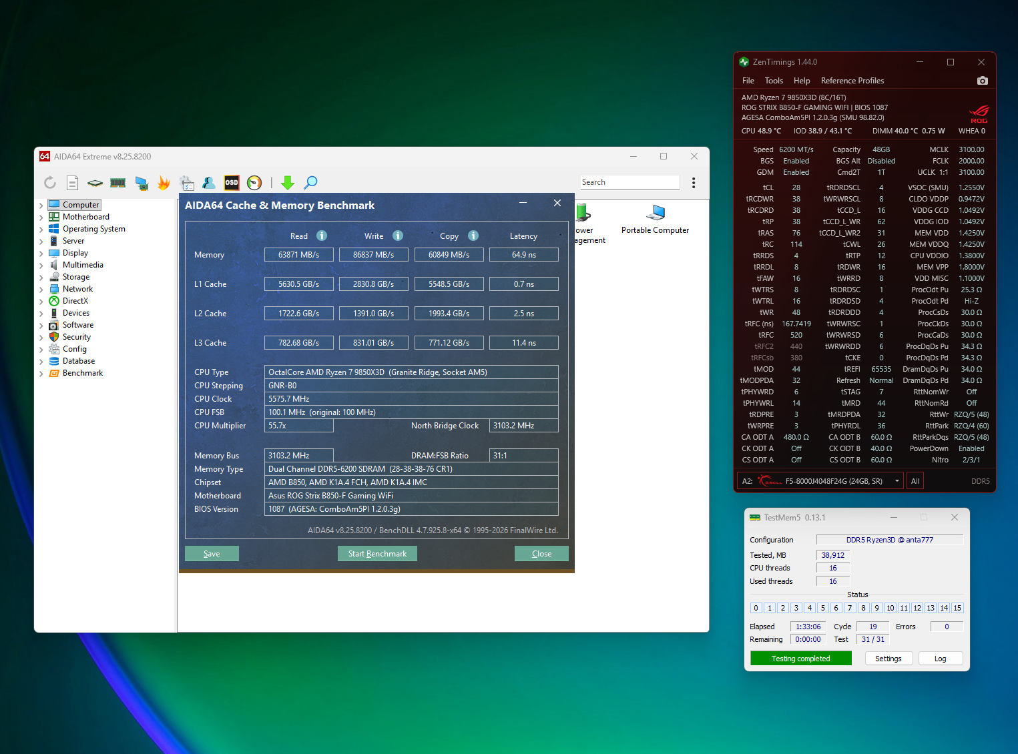Open the three-dot menu in AIDA64
1018x754 pixels.
click(694, 182)
